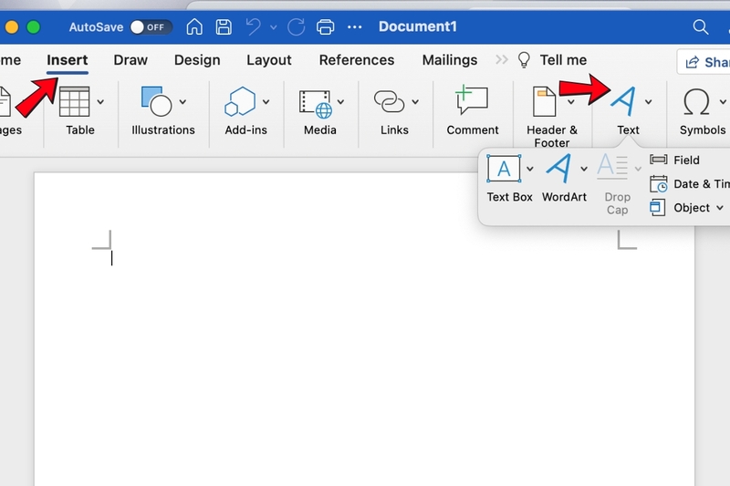Collapse the Text group dropdown arrow
730x486 pixels.
click(649, 101)
